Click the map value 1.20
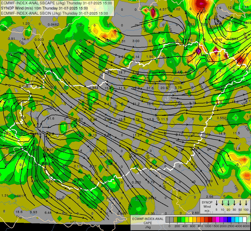Screen dimensions: 251x231 tap(26, 24)
